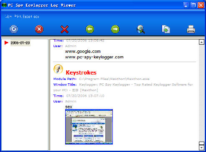Click the printer icon in toolbar

click(x=191, y=29)
